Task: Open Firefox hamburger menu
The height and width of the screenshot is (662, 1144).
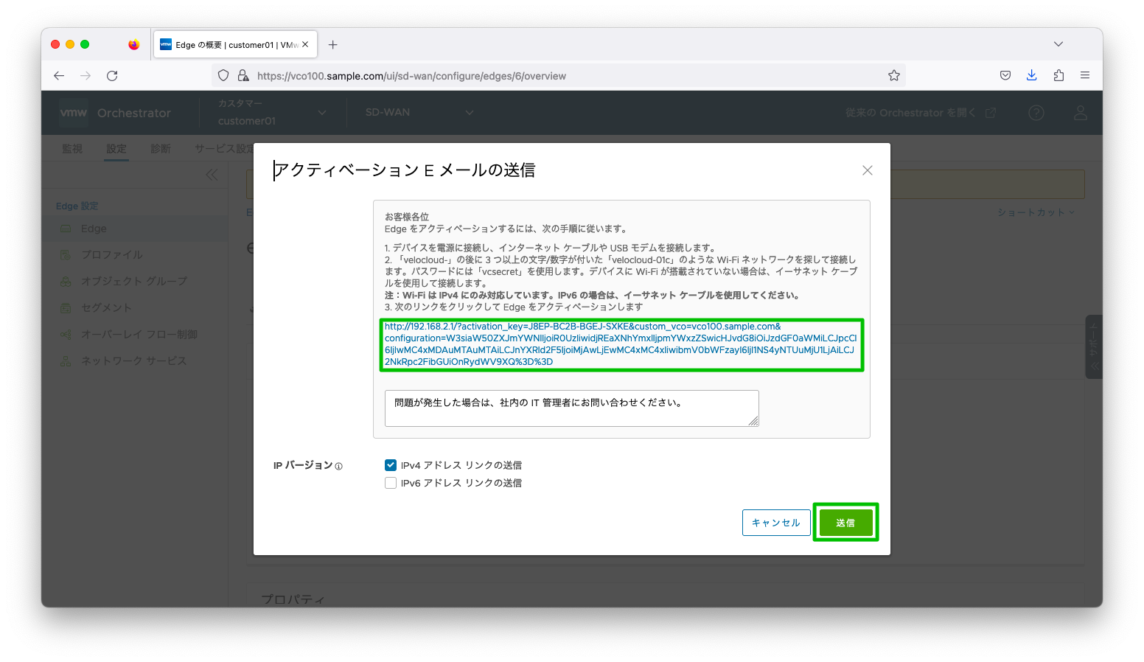Action: tap(1084, 76)
